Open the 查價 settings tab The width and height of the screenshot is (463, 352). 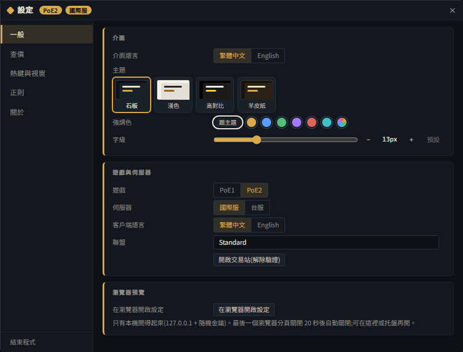tap(47, 54)
